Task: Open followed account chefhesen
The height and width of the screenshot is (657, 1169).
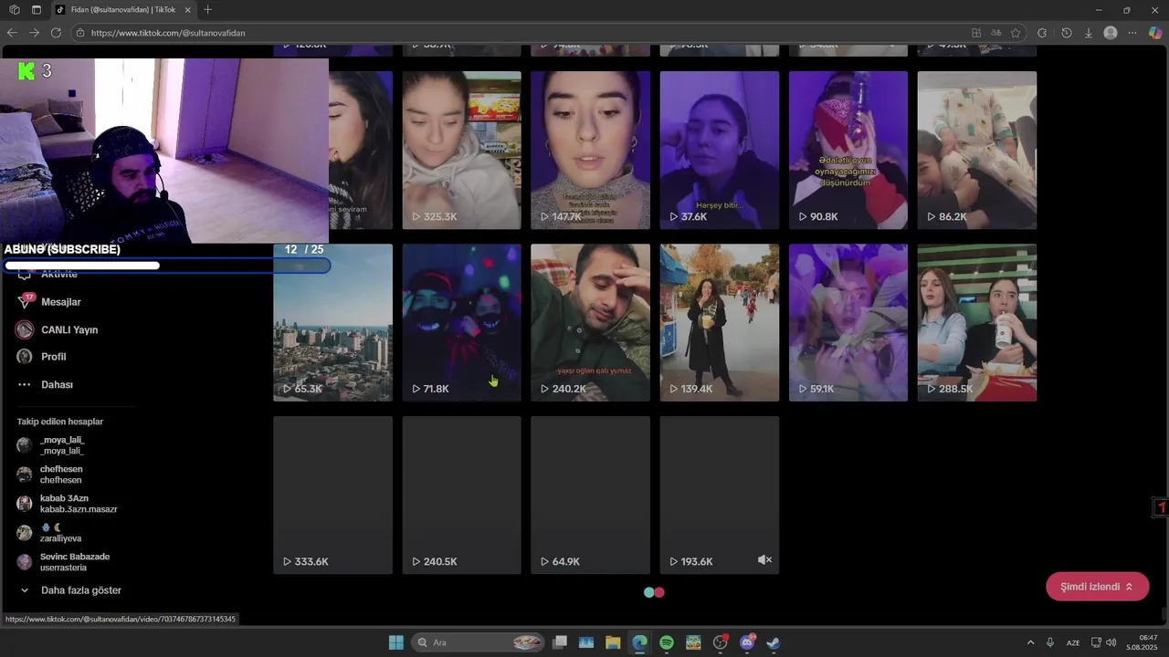Action: click(60, 474)
